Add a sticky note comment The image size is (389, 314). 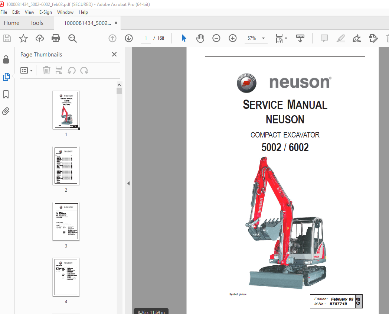point(324,38)
